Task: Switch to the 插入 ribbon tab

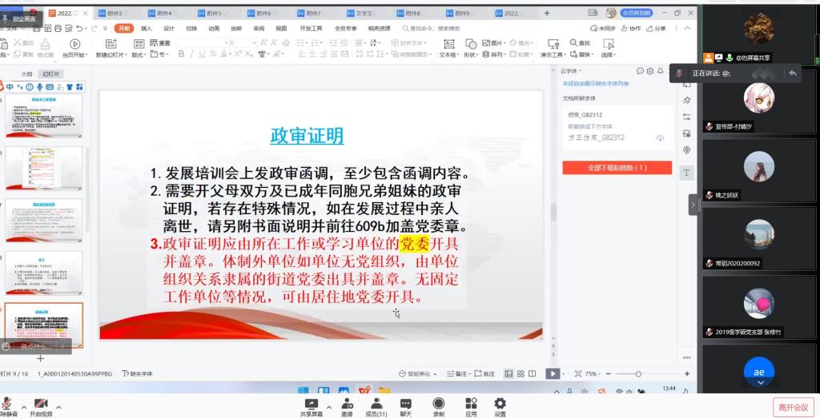Action: pos(147,28)
